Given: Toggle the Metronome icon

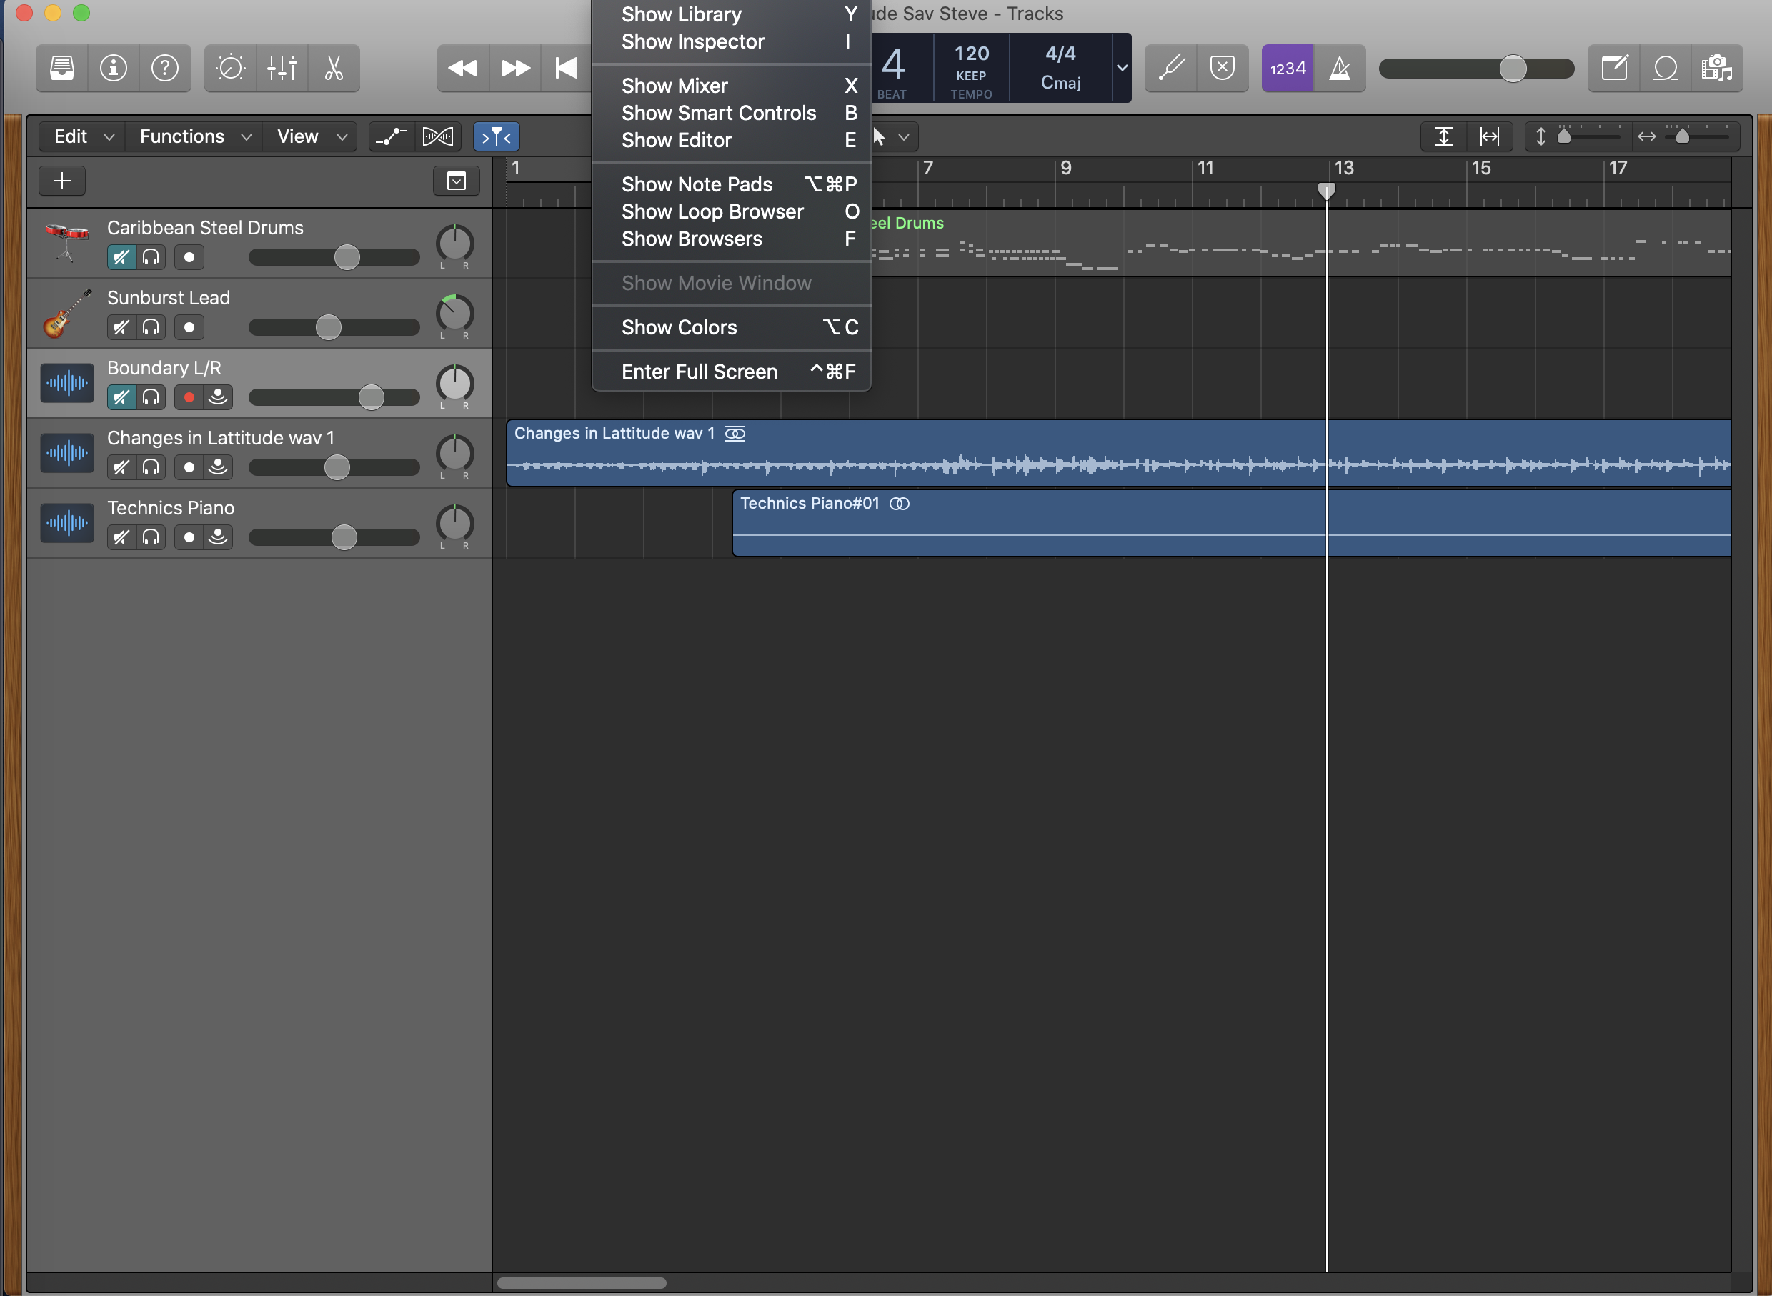Looking at the screenshot, I should [1340, 69].
